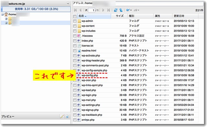Viewport: 207px width, 127px height.
Task: Click the page number input field
Action: click(x=92, y=10)
